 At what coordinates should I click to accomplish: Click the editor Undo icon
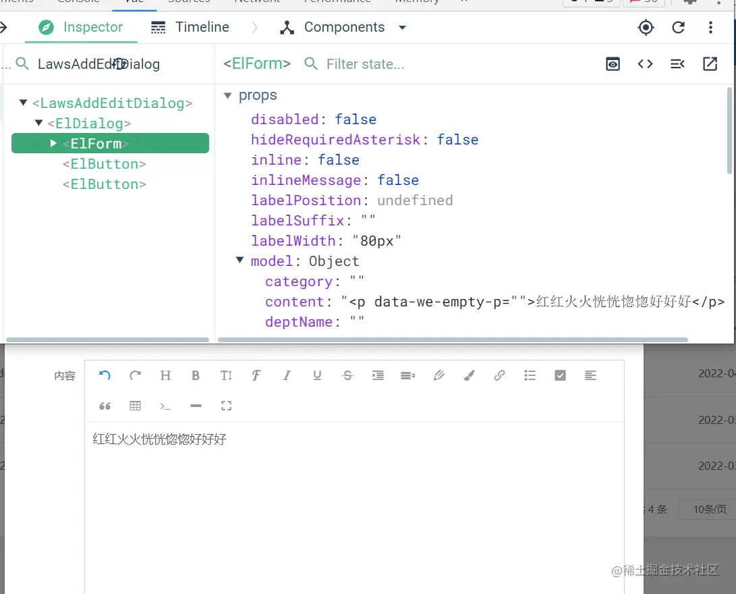(105, 375)
